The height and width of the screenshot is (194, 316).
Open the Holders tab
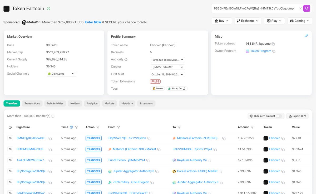pos(75,103)
